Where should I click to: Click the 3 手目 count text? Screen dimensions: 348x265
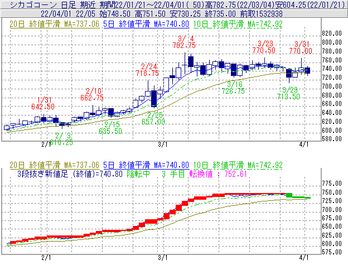click(173, 174)
